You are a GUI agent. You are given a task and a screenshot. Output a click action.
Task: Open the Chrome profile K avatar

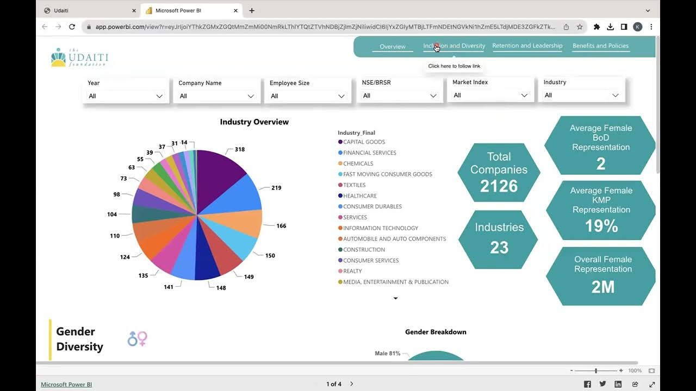pyautogui.click(x=638, y=27)
